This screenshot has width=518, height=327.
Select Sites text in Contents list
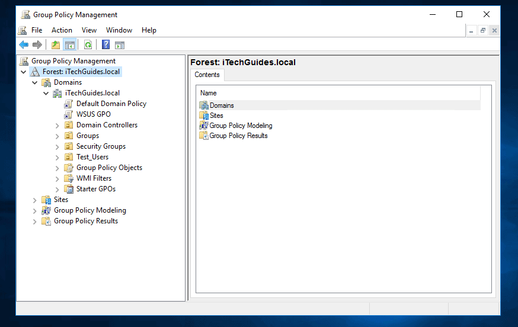[x=216, y=116]
